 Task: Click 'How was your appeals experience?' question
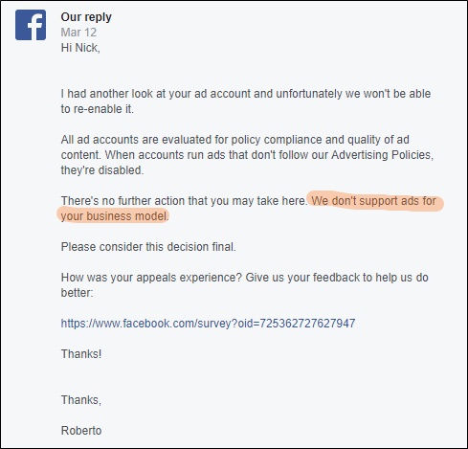[151, 278]
